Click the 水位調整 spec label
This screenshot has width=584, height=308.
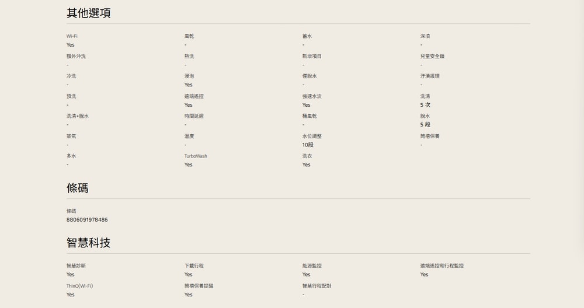[x=312, y=136]
